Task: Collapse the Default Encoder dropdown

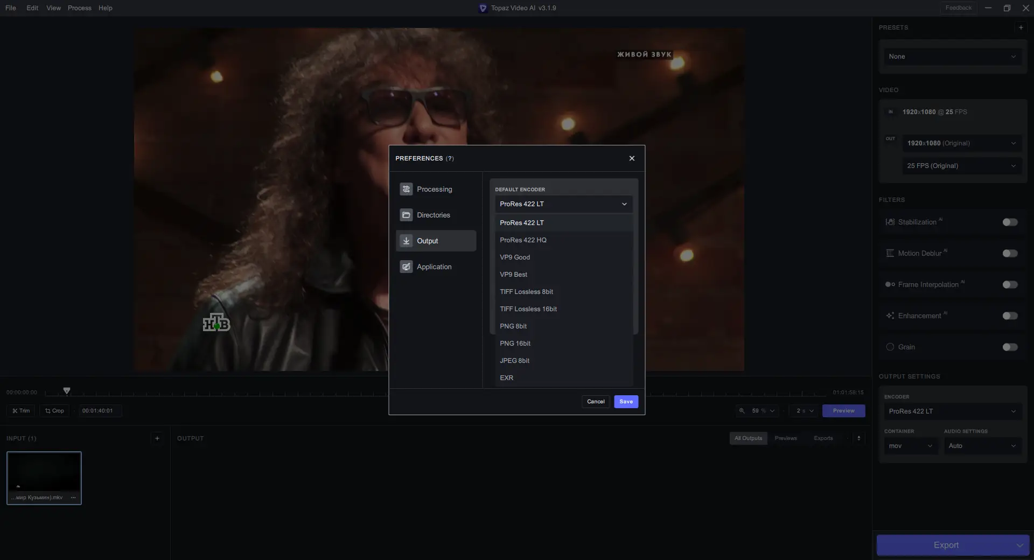Action: (x=564, y=204)
